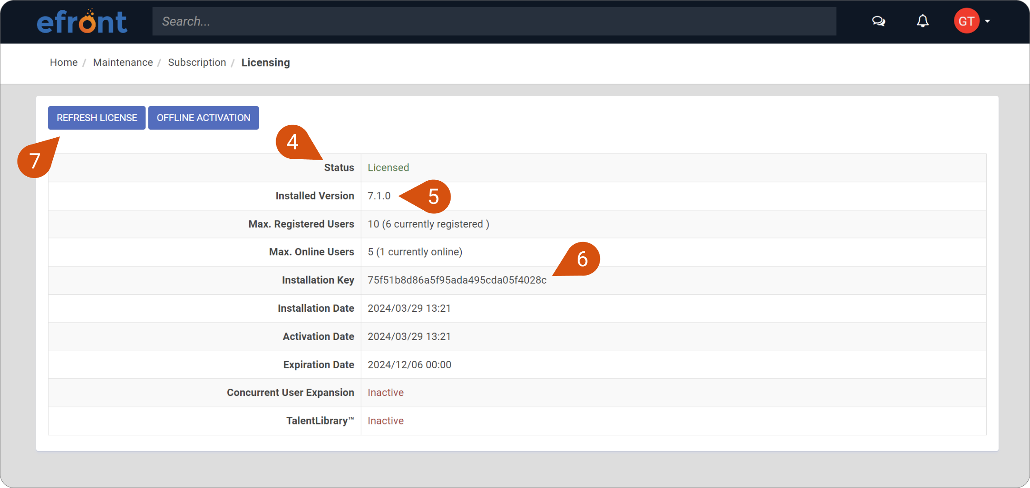This screenshot has height=488, width=1030.
Task: Select the Expiration Date row
Action: (x=409, y=365)
